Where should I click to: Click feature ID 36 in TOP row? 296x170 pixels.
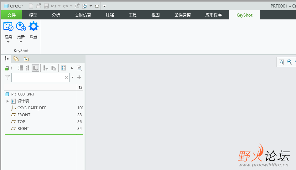[80, 122]
